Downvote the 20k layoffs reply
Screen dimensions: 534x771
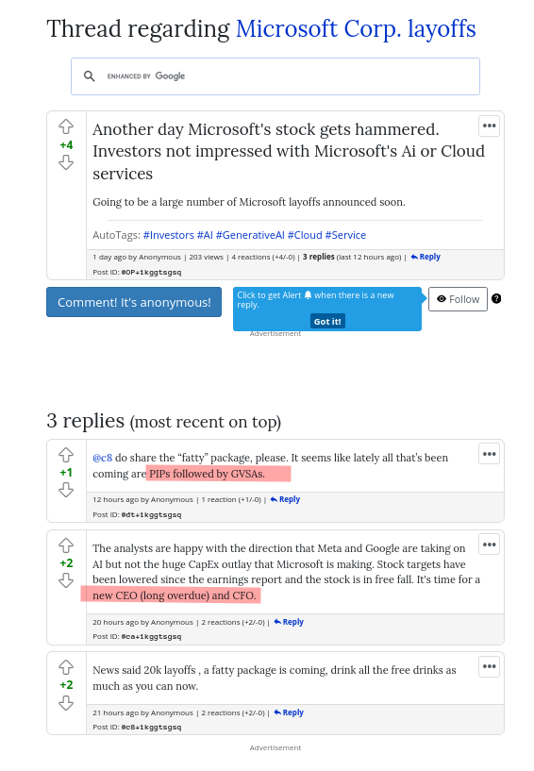point(66,703)
